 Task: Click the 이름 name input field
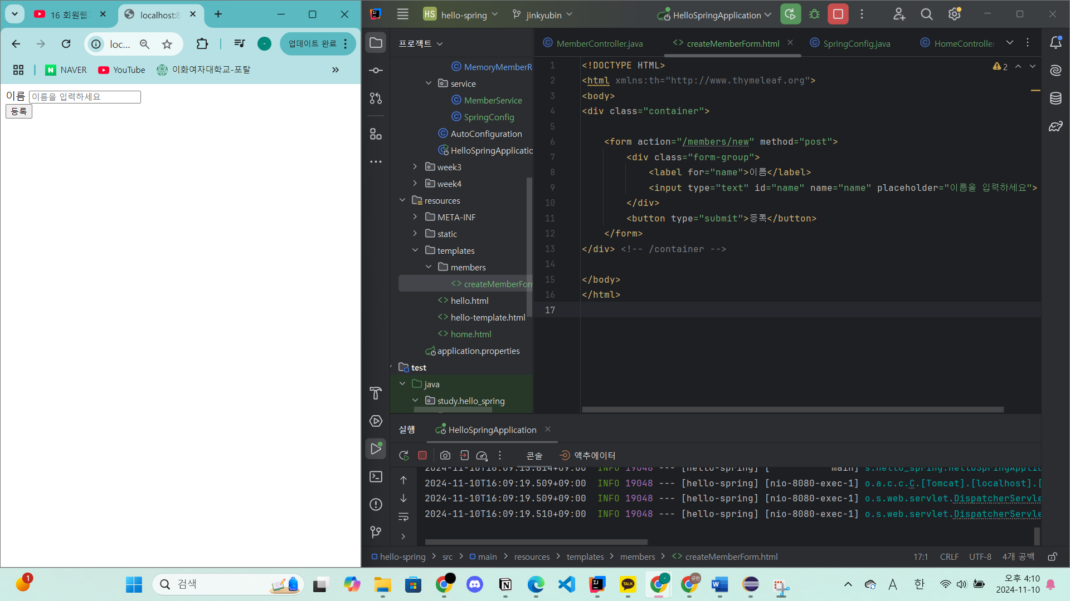pos(85,97)
